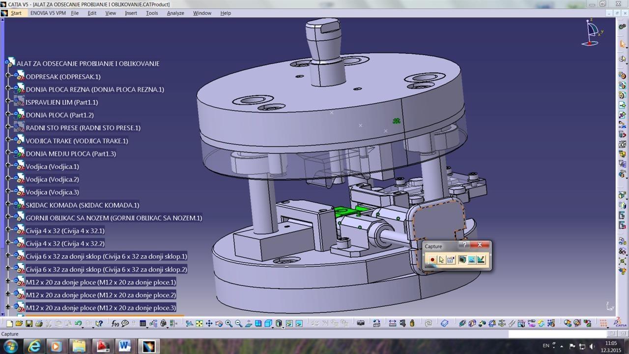Select root ALAT ZA ODSECANJE PROBIJANJE I OBLIKOVANJE
Screen dimensions: 629x354
pyautogui.click(x=88, y=63)
